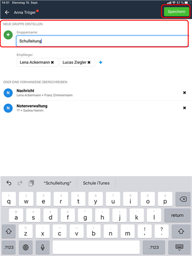Delete the Notenverwaltung group with its X

(x=184, y=108)
